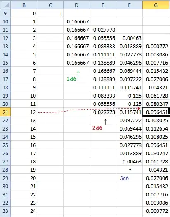170x217 pixels.
Task: Click cell E16 with value 0.166667
Action: coord(103,71)
